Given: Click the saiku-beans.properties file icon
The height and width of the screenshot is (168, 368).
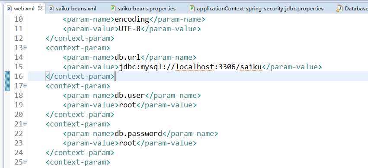Looking at the screenshot, I should (113, 9).
